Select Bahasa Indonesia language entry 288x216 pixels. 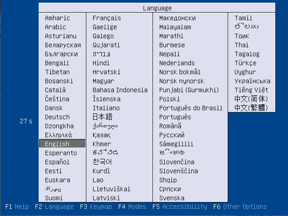pos(120,90)
